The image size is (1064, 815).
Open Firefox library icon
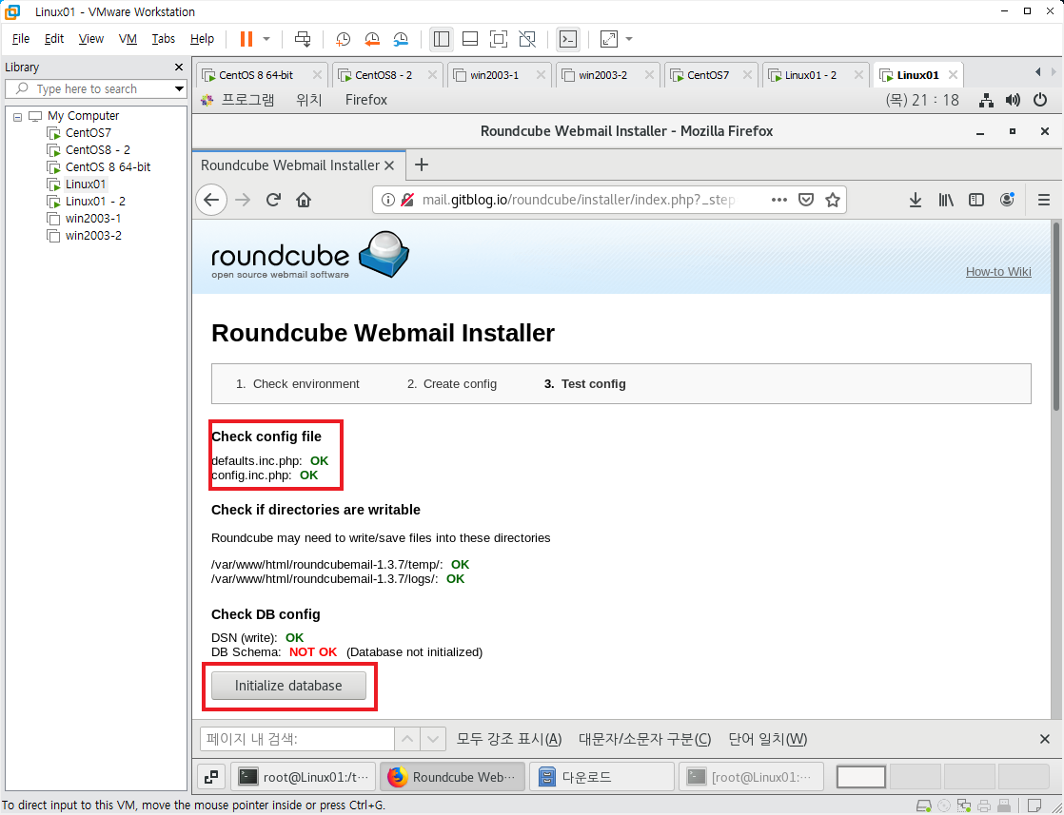946,200
